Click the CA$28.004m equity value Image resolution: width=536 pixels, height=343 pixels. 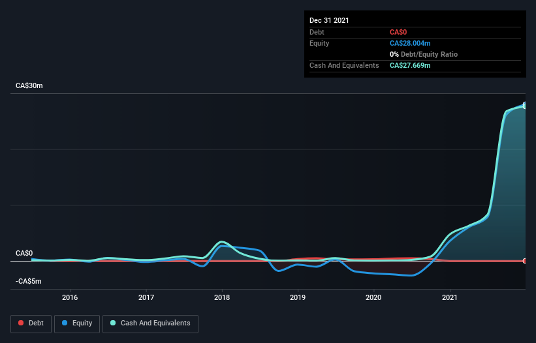[x=410, y=43]
